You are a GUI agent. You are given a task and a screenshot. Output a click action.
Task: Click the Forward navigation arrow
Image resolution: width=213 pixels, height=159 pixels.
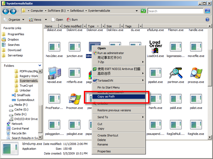click(13, 11)
